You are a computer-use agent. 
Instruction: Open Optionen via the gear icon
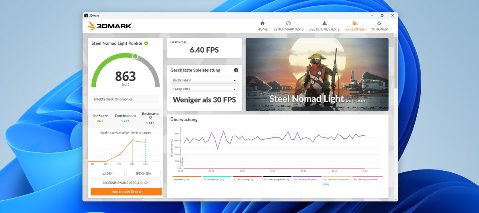tap(379, 24)
